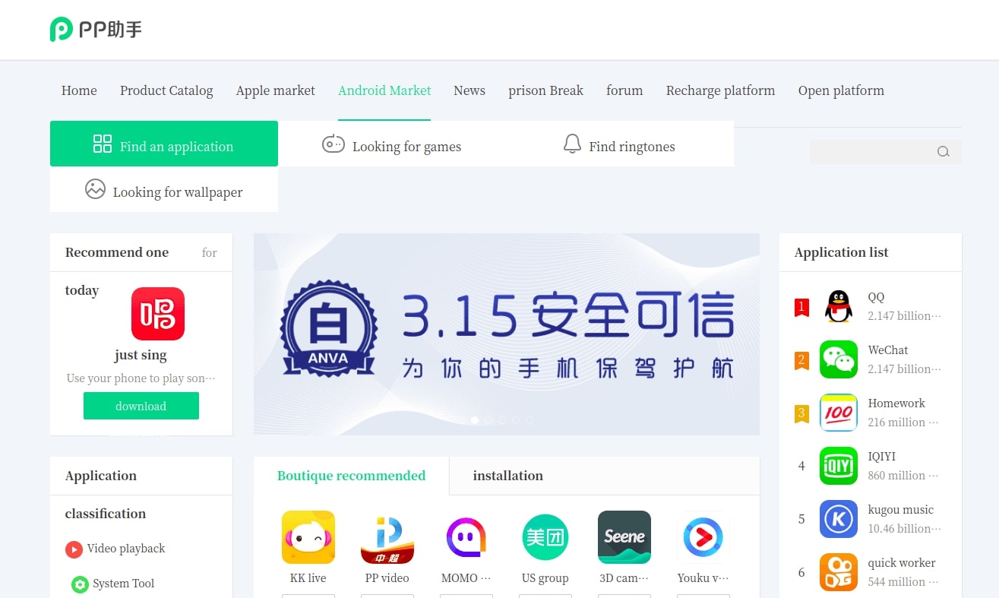999x598 pixels.
Task: Open the kugou music app icon
Action: pos(839,519)
